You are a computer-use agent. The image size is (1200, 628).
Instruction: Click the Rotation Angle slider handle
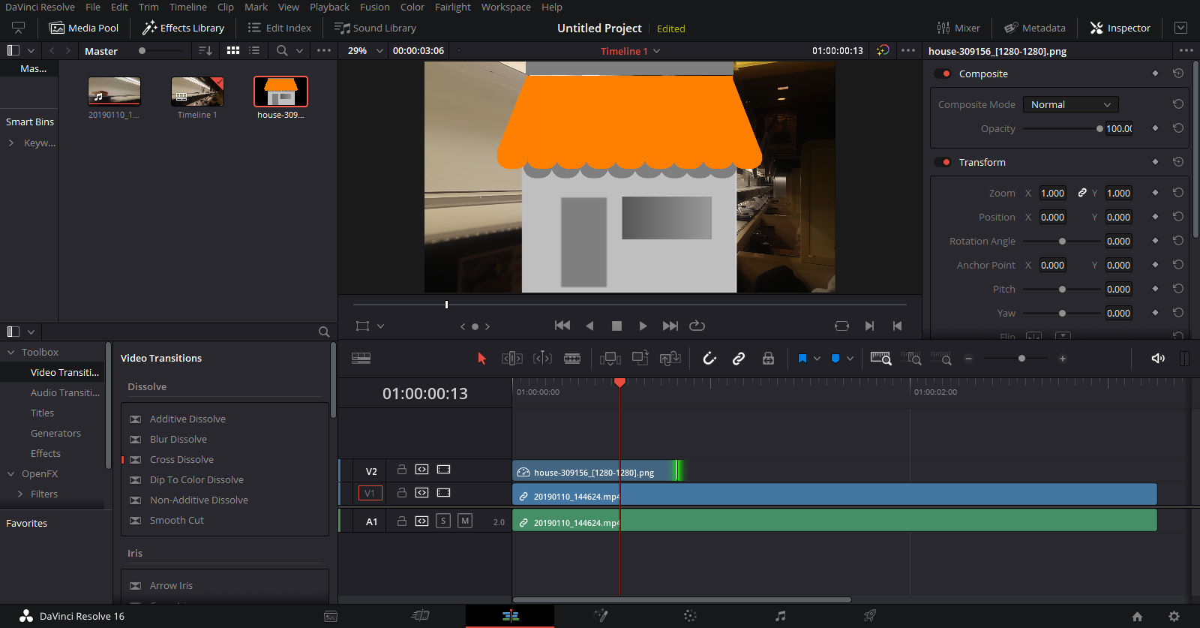pos(1062,241)
